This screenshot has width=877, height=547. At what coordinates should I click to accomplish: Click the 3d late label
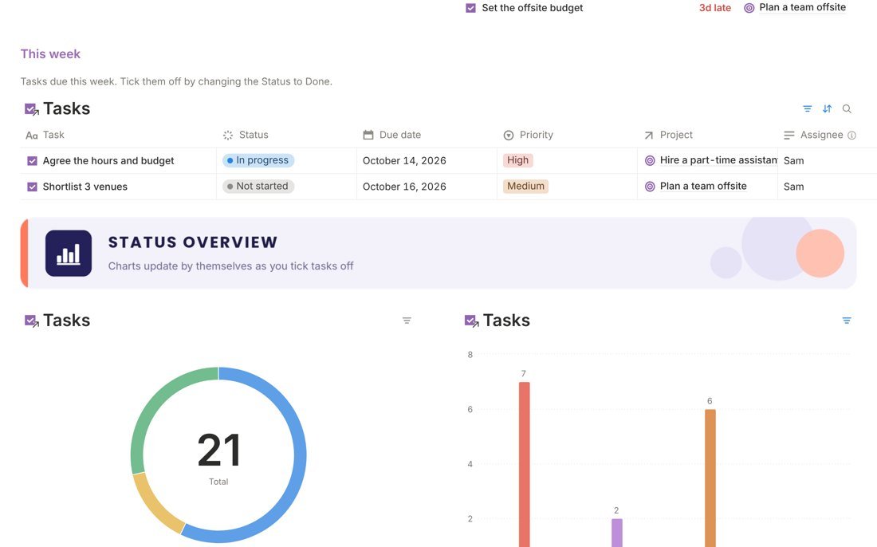[x=715, y=8]
